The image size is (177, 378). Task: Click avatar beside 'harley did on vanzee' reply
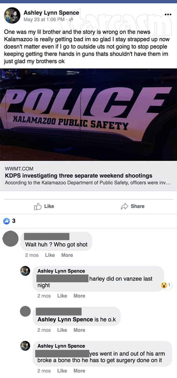25,271
